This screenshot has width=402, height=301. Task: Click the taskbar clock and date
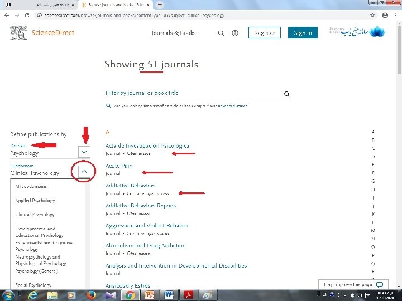coord(384,295)
